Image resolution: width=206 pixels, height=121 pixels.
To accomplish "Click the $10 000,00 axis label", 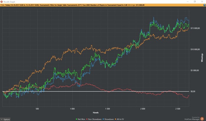I will [195, 49].
